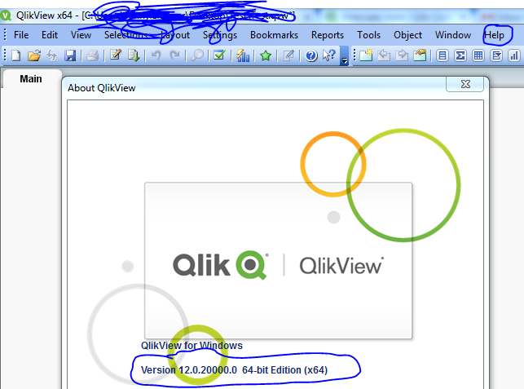Click the Undo arrow icon
Viewport: 524px width, 389px height.
click(156, 55)
